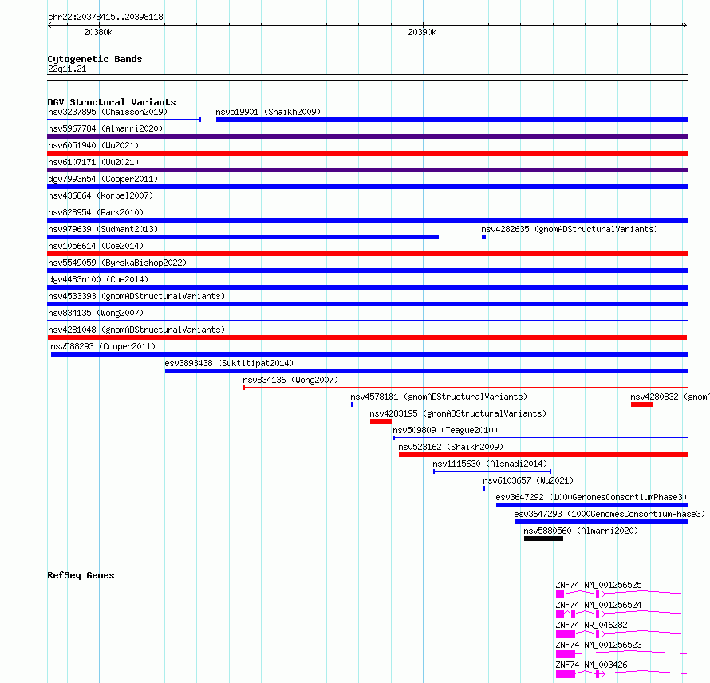This screenshot has width=710, height=683.
Task: Select the red nsv4280832 variant bar
Action: [x=642, y=405]
